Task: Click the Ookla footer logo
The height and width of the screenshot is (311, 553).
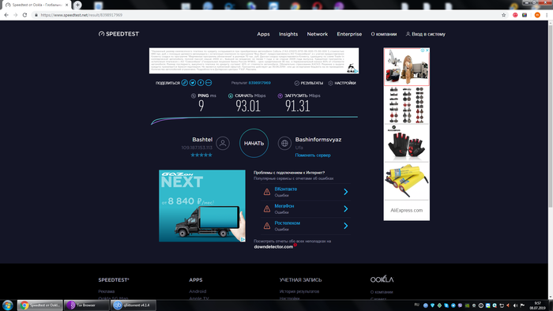Action: [382, 279]
